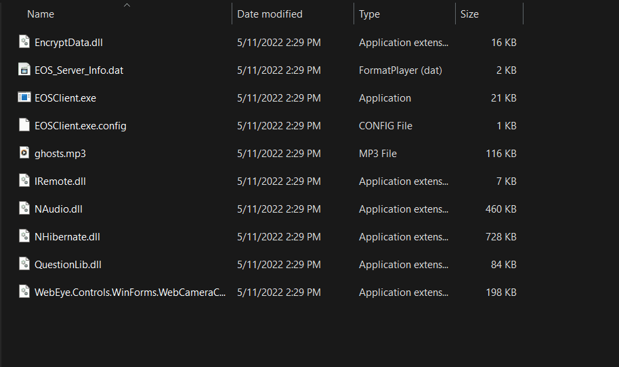Click the FormatPlayer (dat) type cell
Image resolution: width=619 pixels, height=367 pixels.
pos(400,70)
